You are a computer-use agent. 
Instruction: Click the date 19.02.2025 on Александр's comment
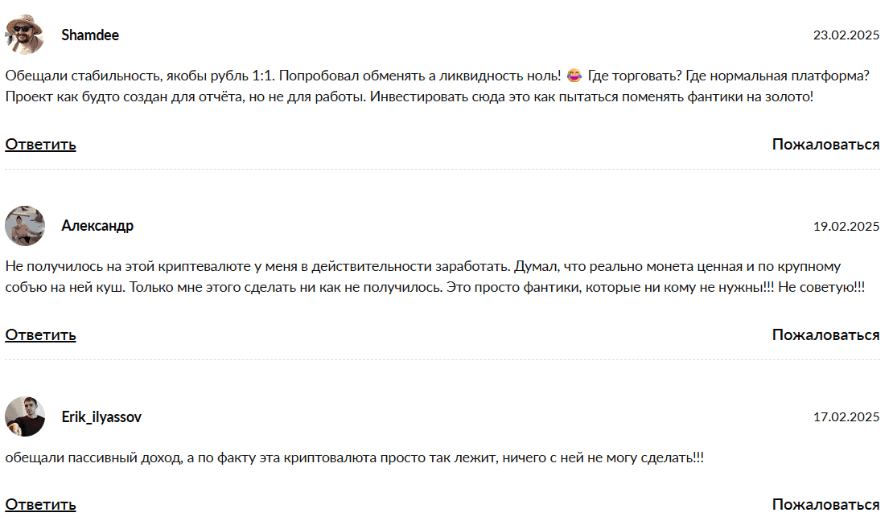click(x=846, y=225)
